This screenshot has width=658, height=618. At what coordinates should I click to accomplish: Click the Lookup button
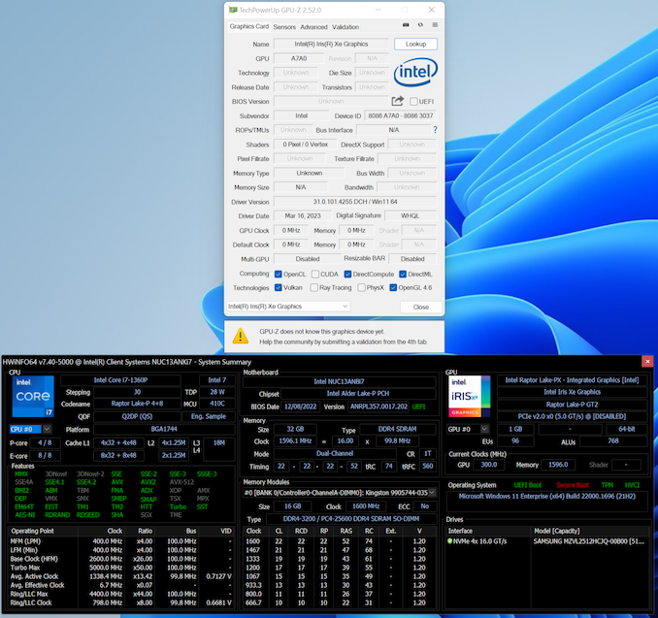pos(415,44)
